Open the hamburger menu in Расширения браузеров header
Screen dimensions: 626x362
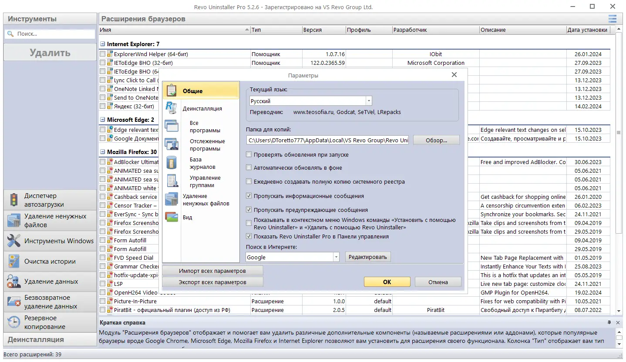[613, 19]
